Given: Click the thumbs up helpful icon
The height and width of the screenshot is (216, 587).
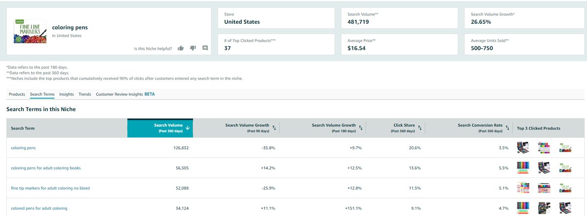Looking at the screenshot, I should (181, 48).
